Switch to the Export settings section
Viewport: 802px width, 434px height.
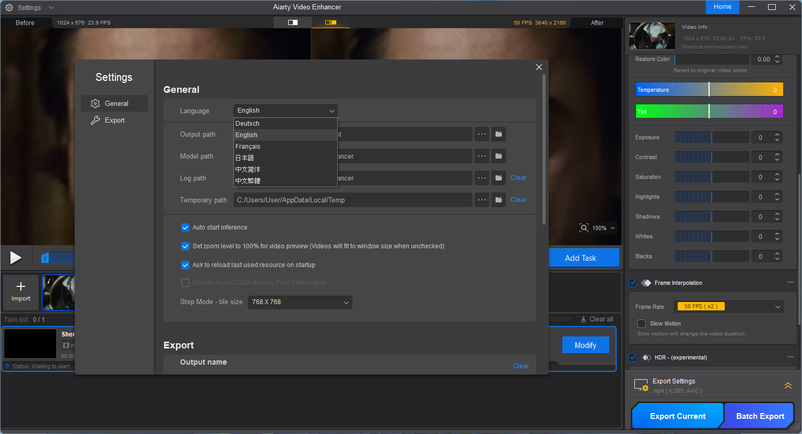114,120
